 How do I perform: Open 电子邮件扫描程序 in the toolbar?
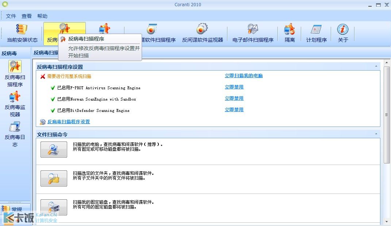pyautogui.click(x=253, y=33)
